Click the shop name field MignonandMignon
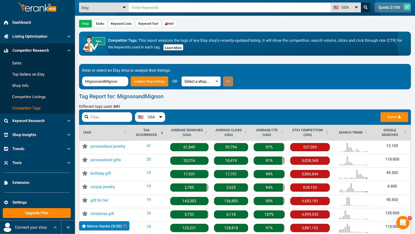The image size is (415, 234). coord(105,81)
